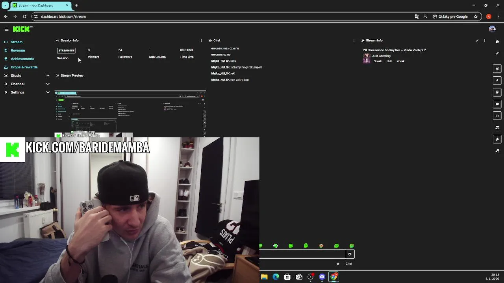Image resolution: width=504 pixels, height=283 pixels.
Task: Open the Stream Info three-dot menu
Action: click(x=485, y=40)
